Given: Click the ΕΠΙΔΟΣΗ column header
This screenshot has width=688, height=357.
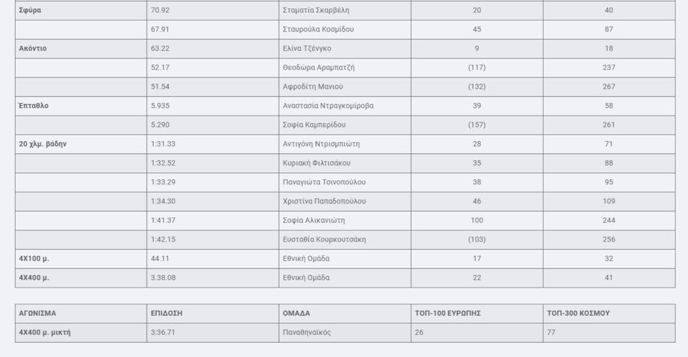Looking at the screenshot, I should tap(166, 313).
